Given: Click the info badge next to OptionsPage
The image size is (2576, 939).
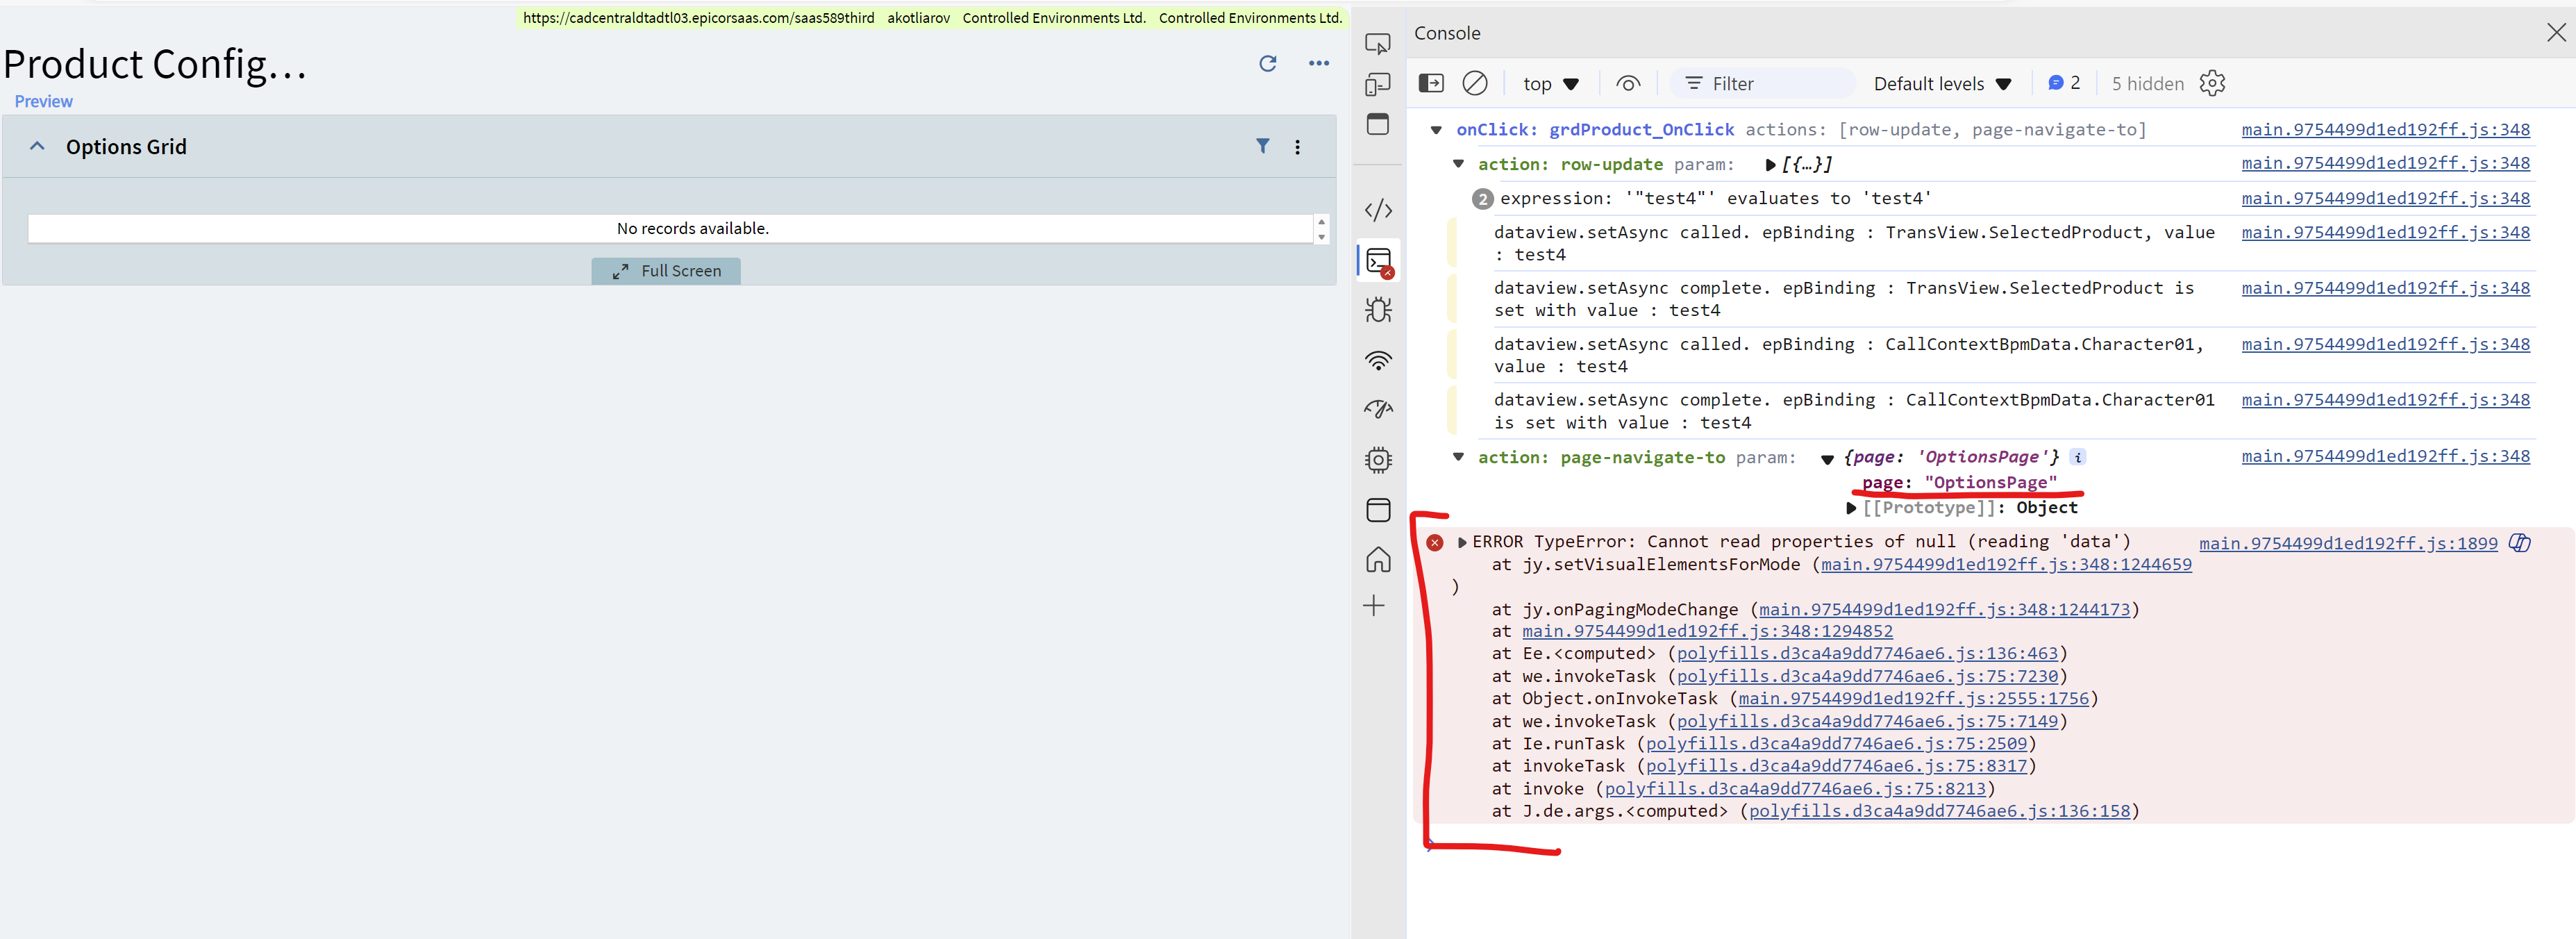Looking at the screenshot, I should tap(2078, 458).
